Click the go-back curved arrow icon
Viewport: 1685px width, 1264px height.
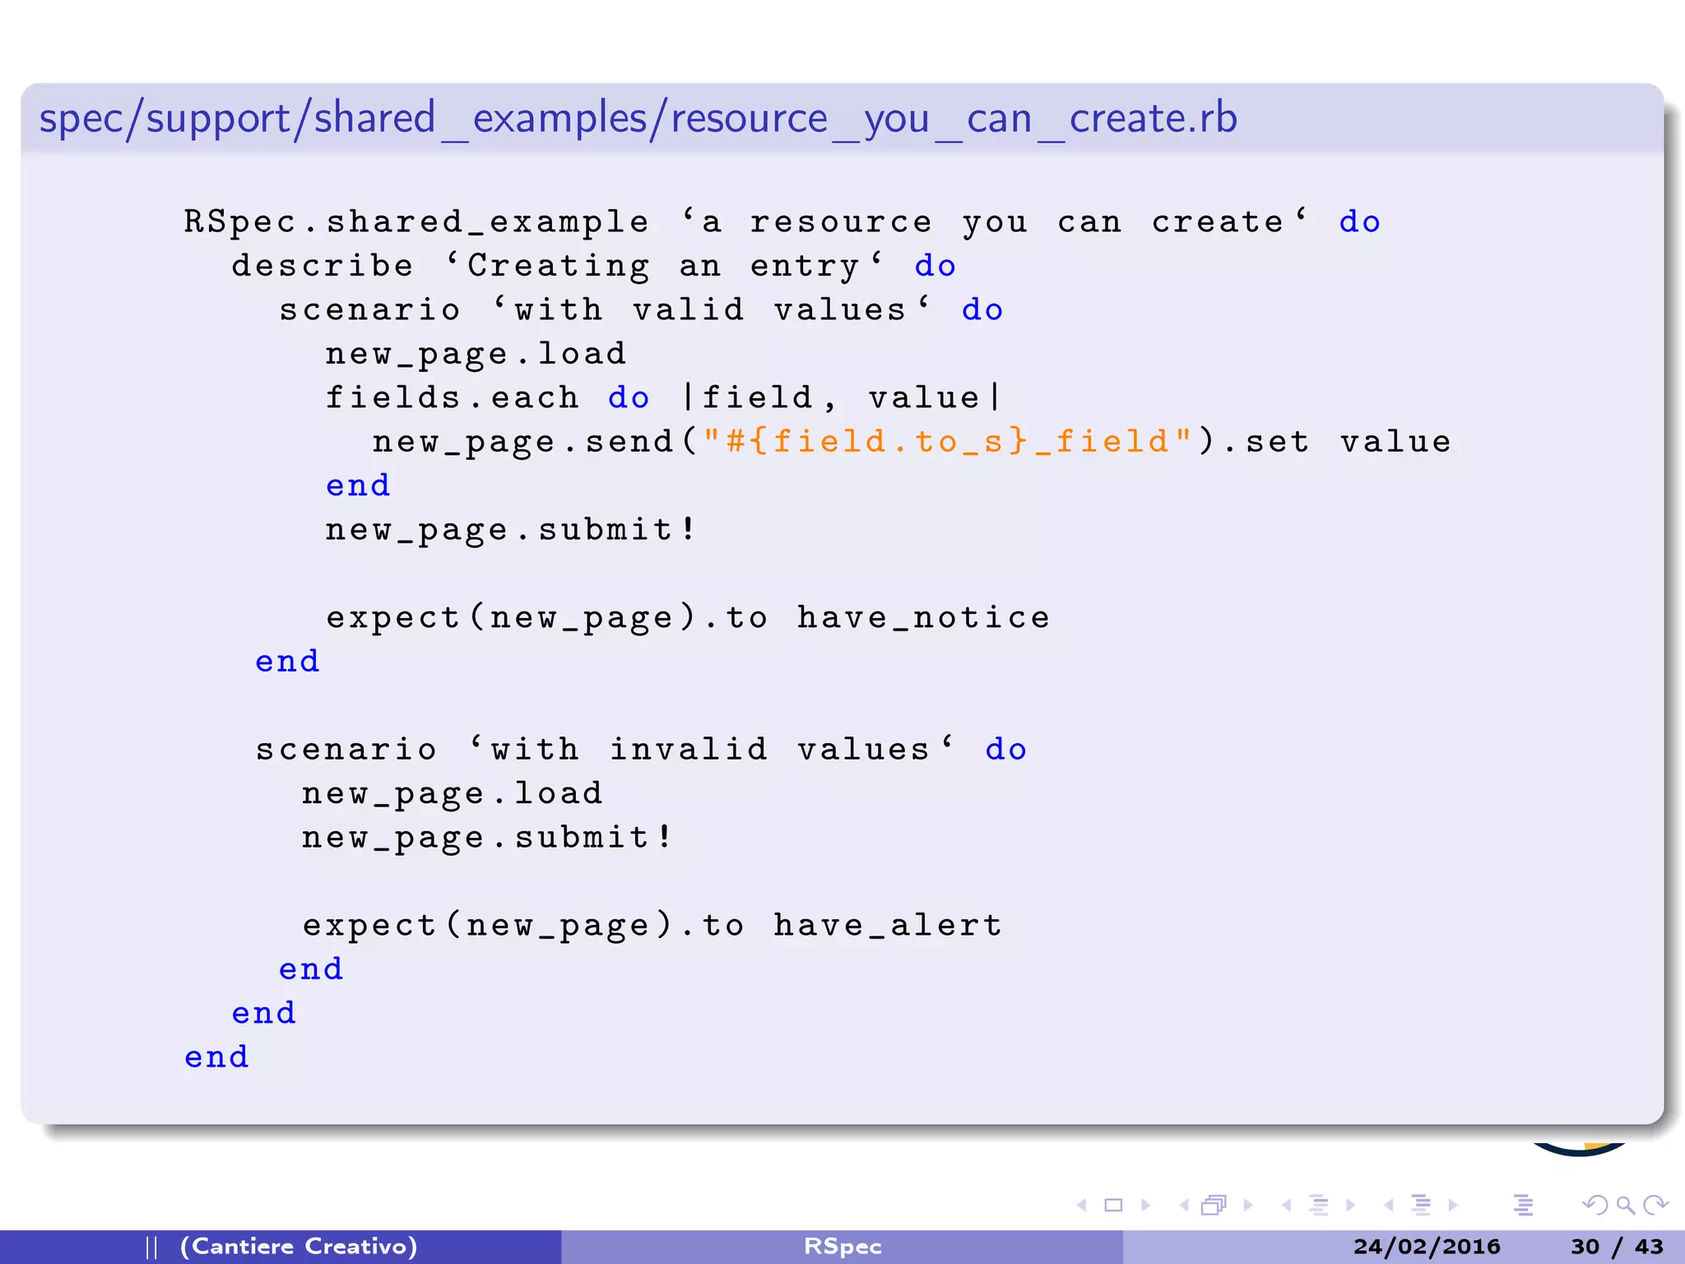click(1594, 1205)
